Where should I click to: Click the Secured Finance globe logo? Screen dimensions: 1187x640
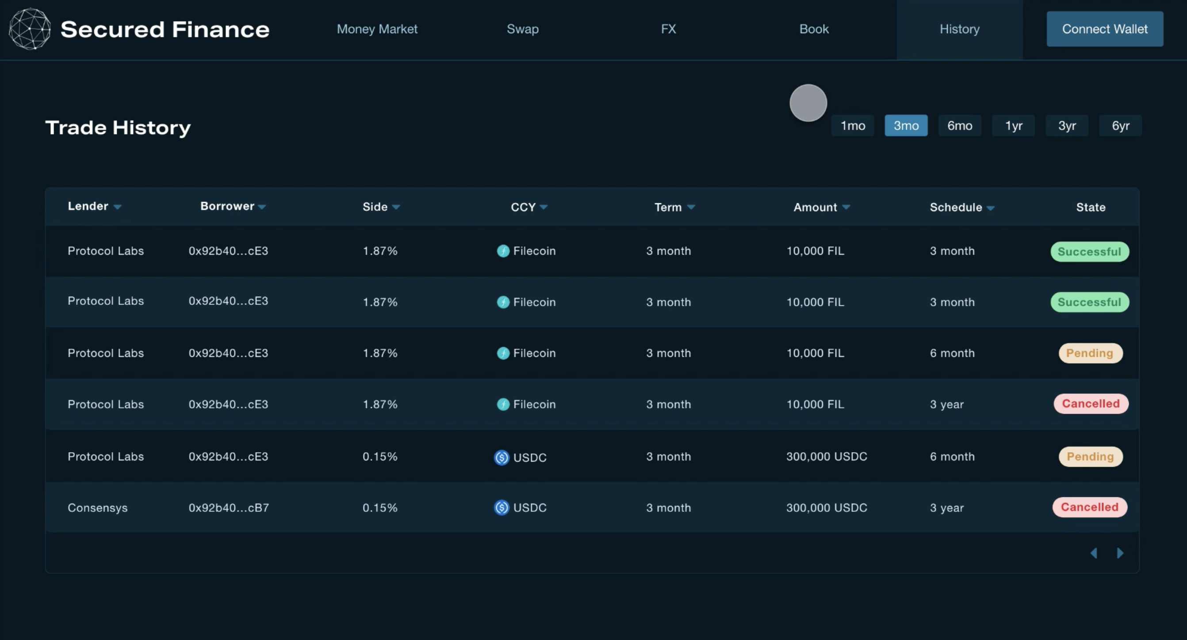30,29
